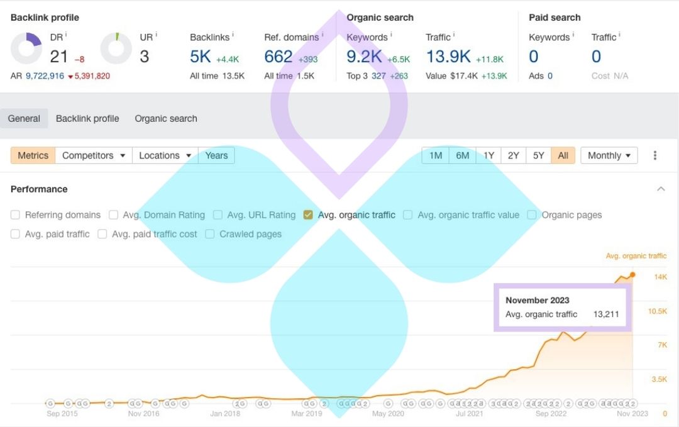The height and width of the screenshot is (427, 679).
Task: Select the 1Y time range button
Action: click(489, 155)
